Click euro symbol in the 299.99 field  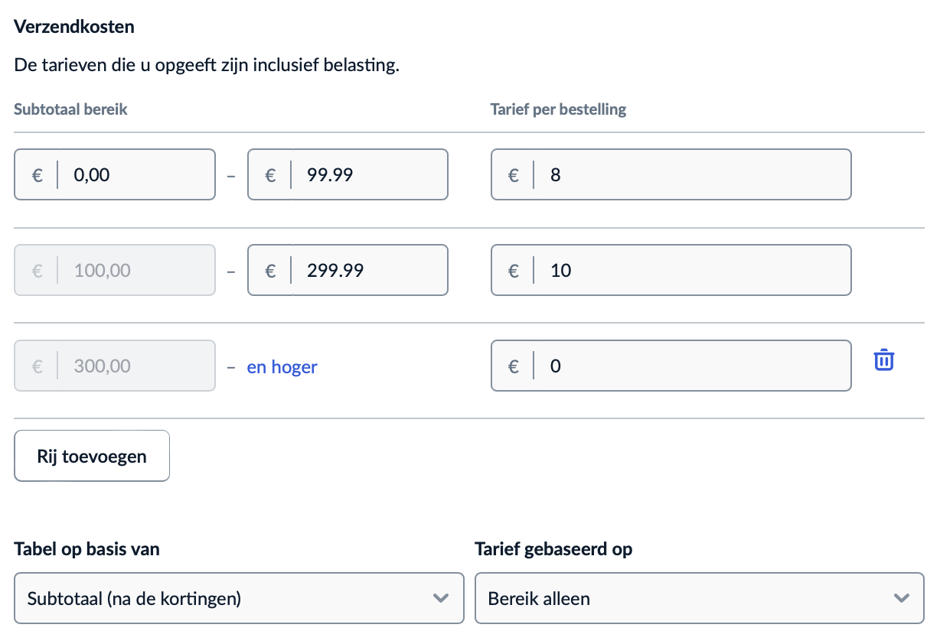coord(270,270)
